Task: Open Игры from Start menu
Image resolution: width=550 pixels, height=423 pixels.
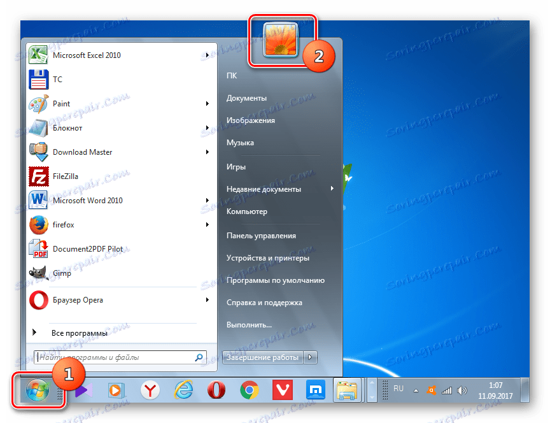Action: pos(236,167)
